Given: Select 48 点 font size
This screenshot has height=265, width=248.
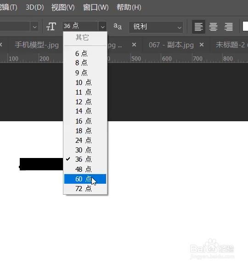Looking at the screenshot, I should 85,169.
